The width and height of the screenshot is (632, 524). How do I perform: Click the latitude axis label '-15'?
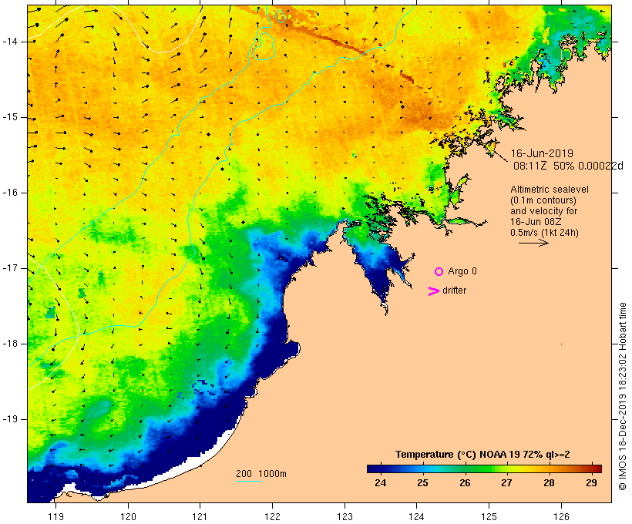10,117
